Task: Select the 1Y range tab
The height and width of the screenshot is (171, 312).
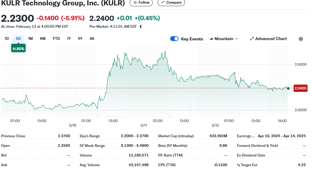Action: [x=69, y=39]
